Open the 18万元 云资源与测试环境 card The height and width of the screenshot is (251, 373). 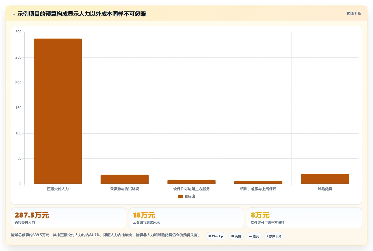186,218
